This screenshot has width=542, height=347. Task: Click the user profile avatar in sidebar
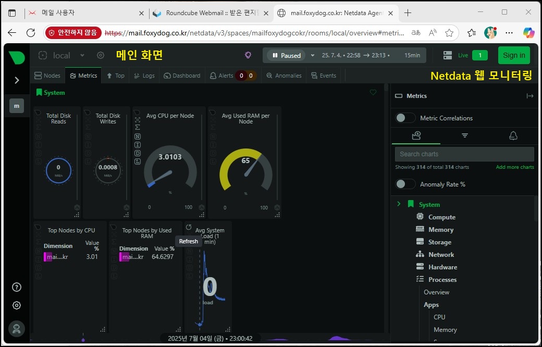[17, 329]
